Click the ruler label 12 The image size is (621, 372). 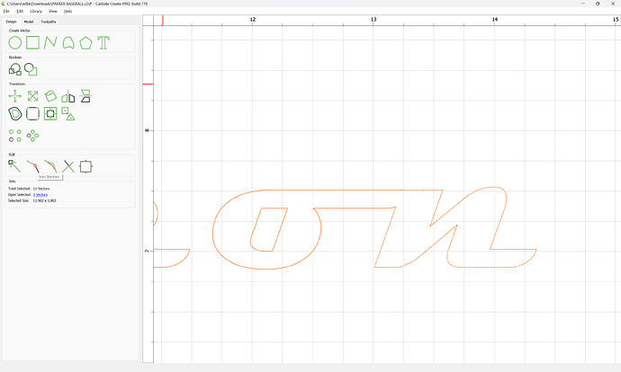coord(253,20)
